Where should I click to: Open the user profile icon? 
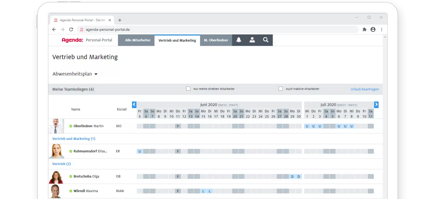click(x=252, y=40)
